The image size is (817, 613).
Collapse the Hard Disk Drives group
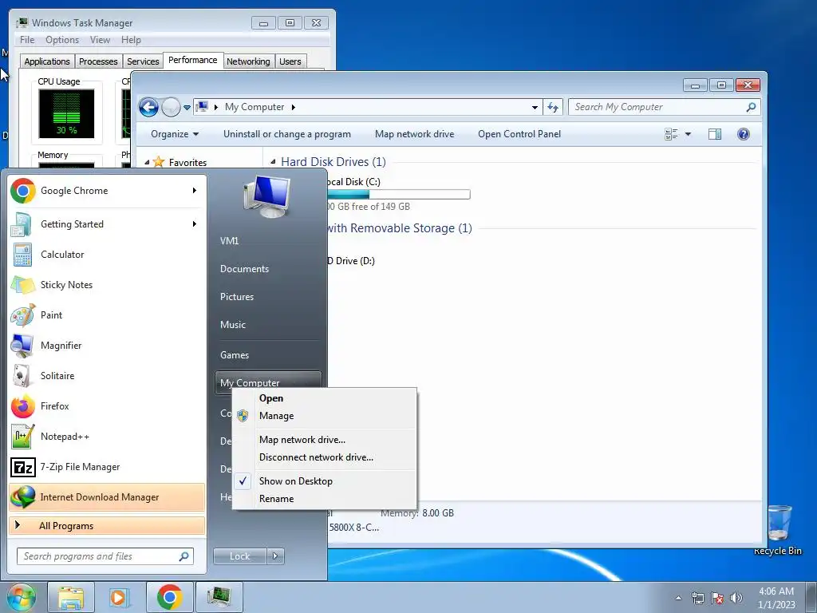273,162
